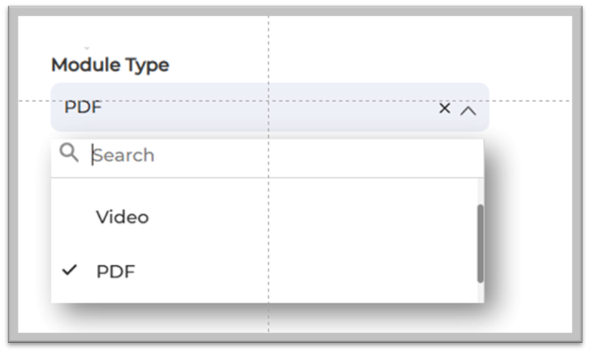The image size is (590, 353).
Task: Click the dropdown list scrollbar thumb
Action: pyautogui.click(x=480, y=243)
